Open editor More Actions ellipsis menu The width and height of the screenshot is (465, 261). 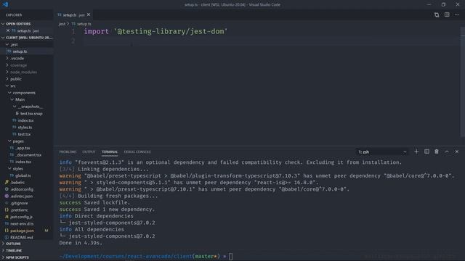[x=457, y=14]
